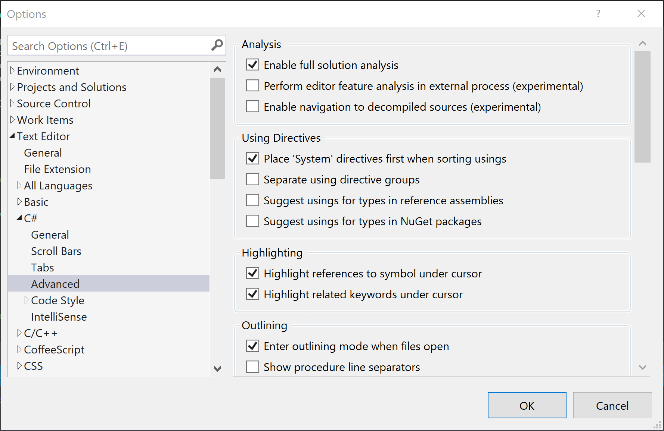Select General under C#
The width and height of the screenshot is (664, 431).
(x=50, y=235)
